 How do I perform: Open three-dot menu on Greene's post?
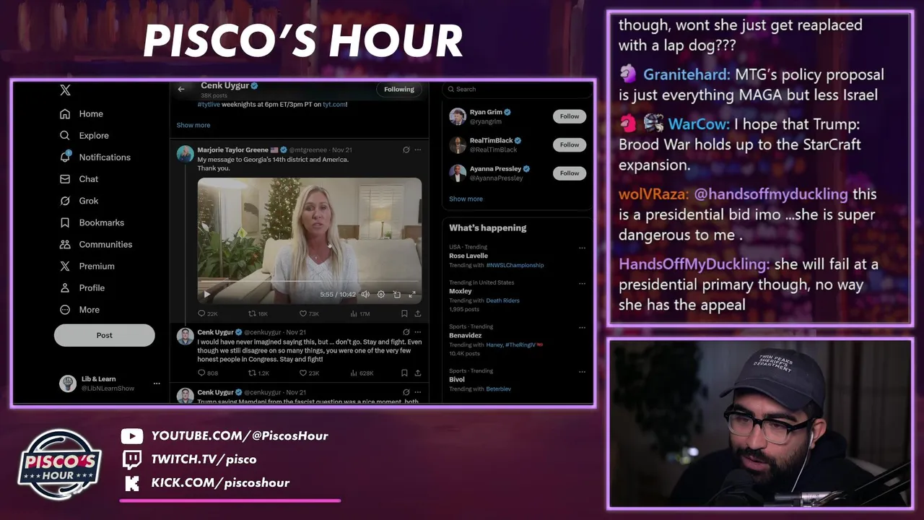[x=417, y=149]
